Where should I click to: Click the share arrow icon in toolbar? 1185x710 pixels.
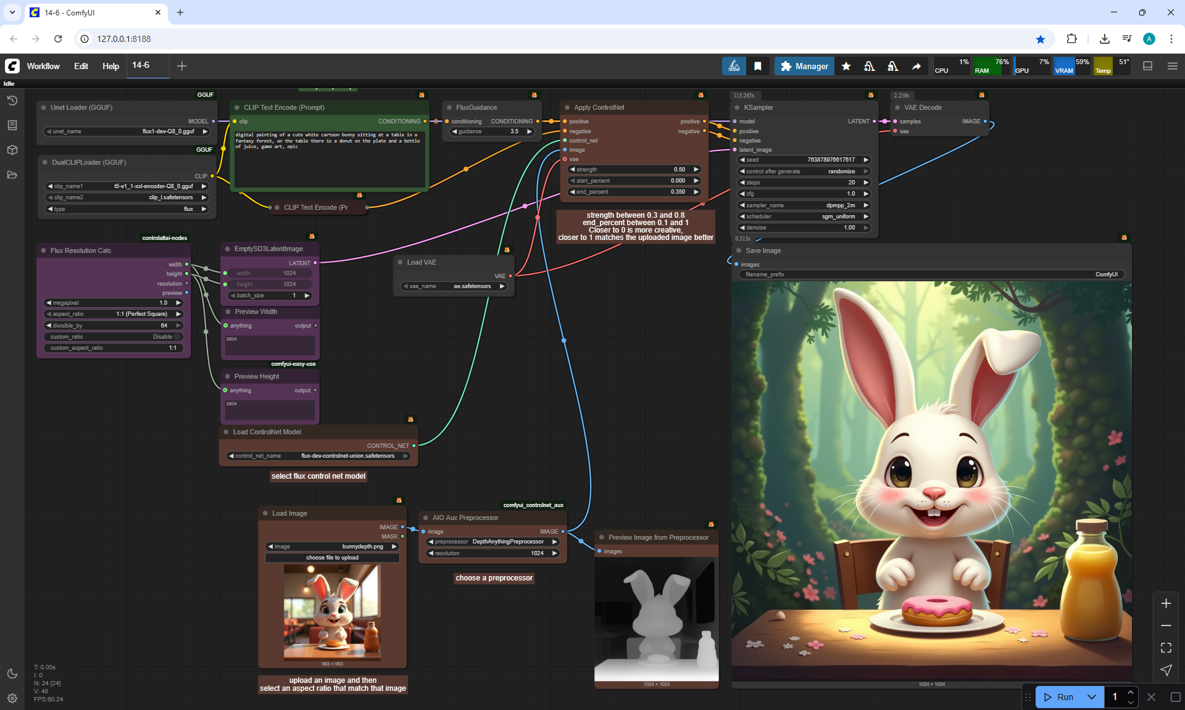[x=917, y=66]
